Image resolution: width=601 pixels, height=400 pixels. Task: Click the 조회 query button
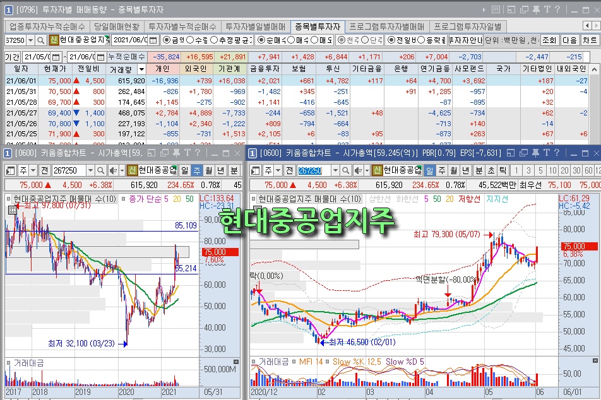[x=549, y=40]
